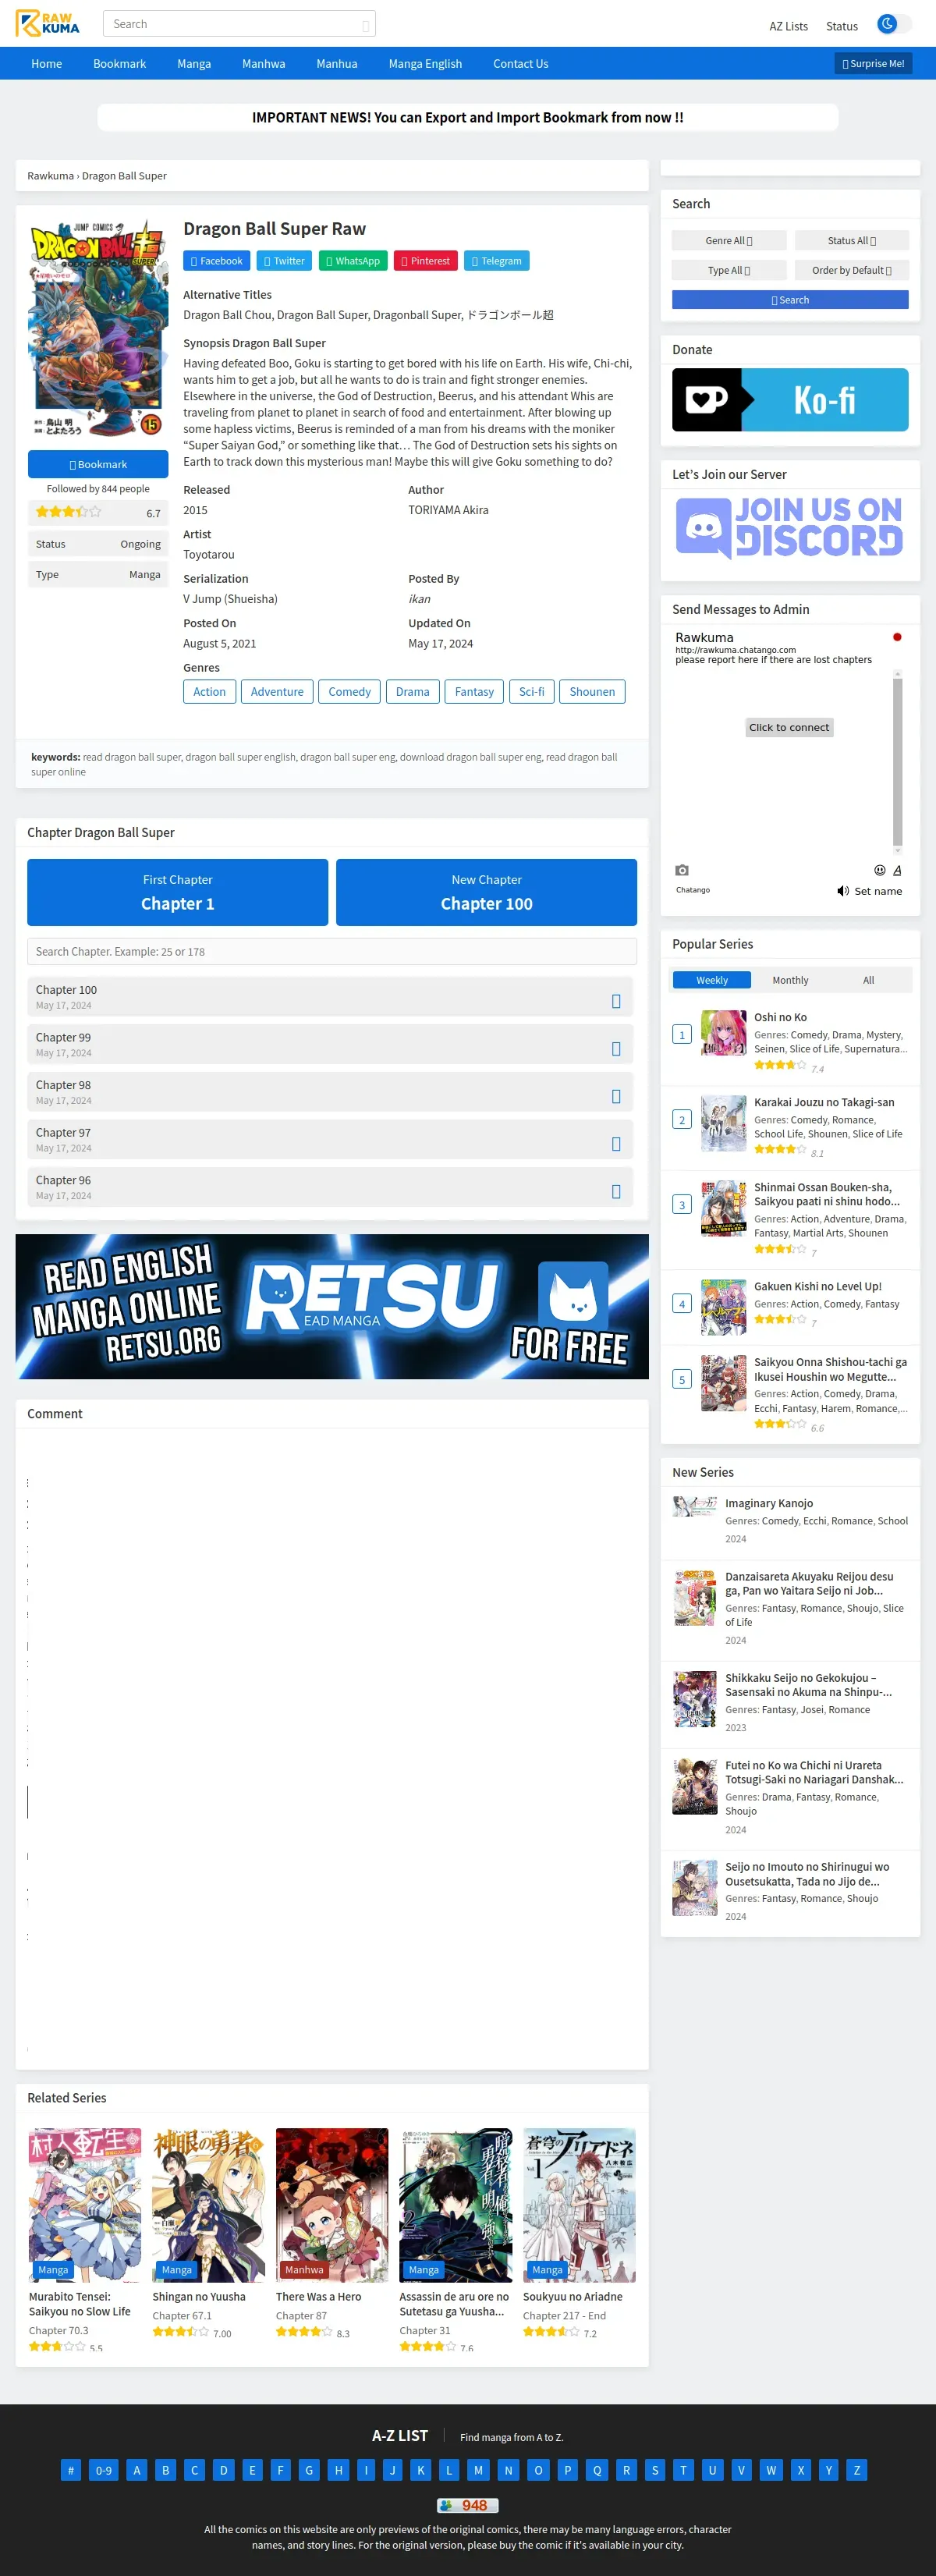Screen dimensions: 936x2576
Task: Click the Chatango text format icon
Action: (897, 870)
